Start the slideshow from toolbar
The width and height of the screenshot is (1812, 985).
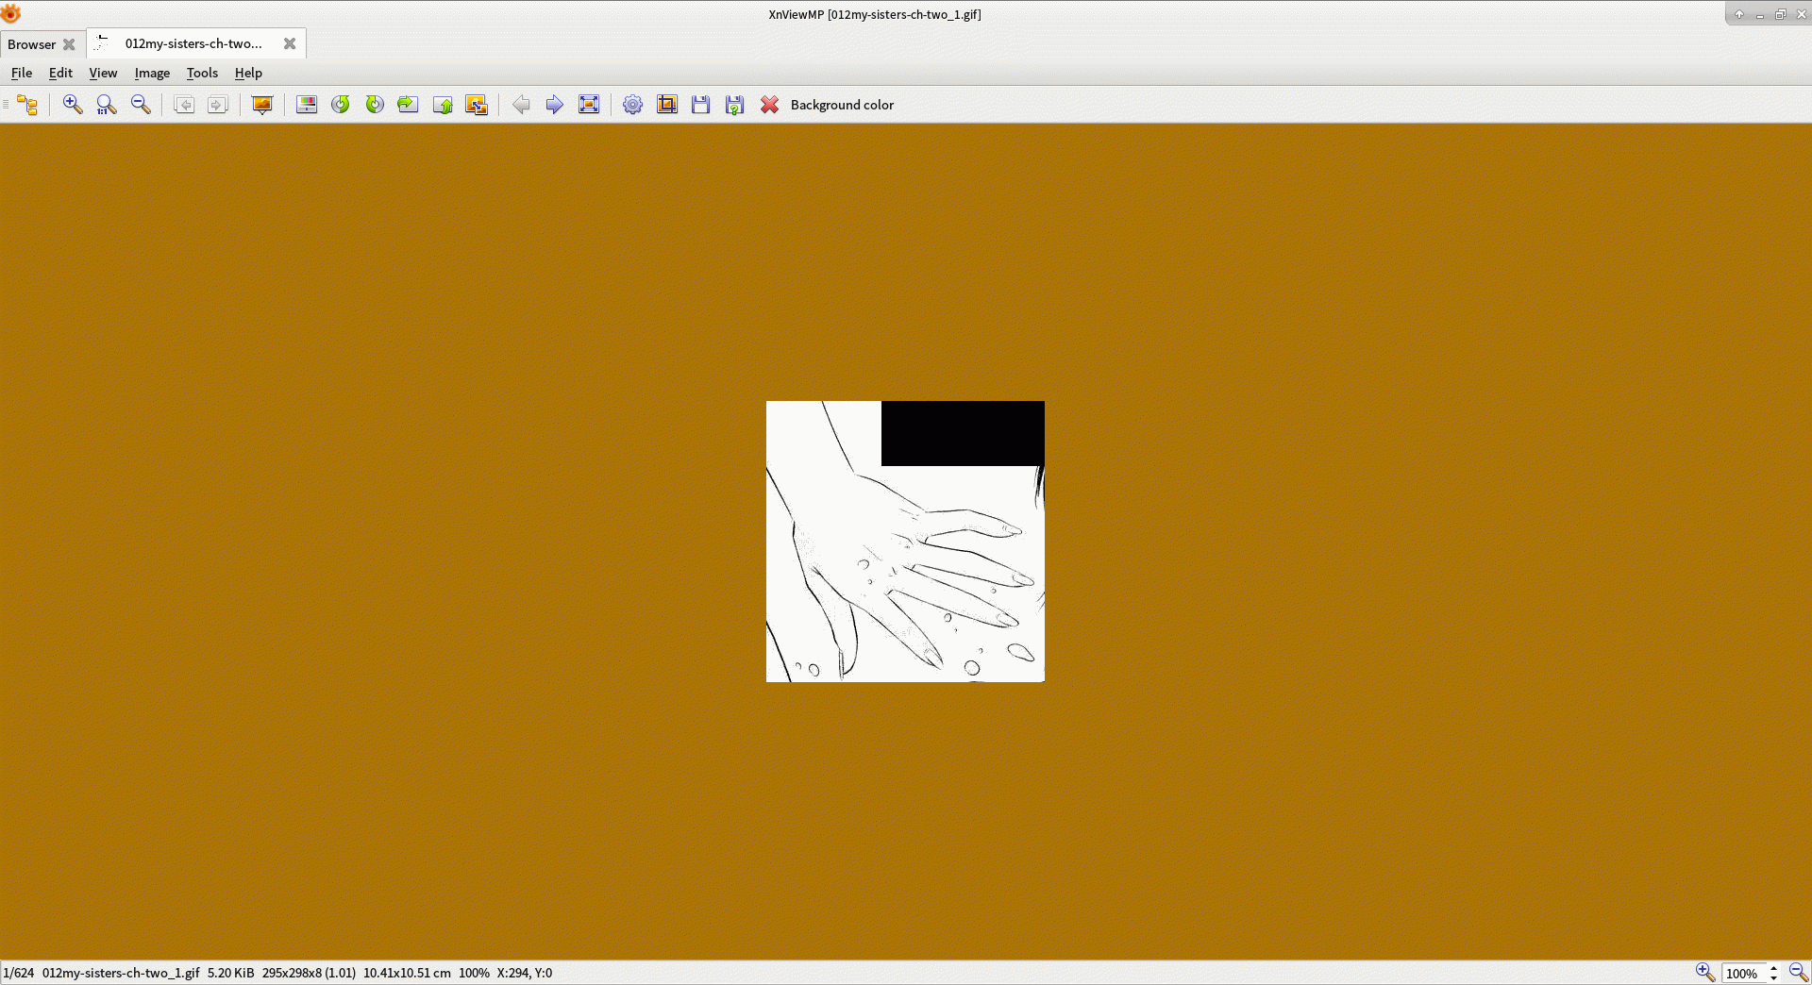point(262,105)
